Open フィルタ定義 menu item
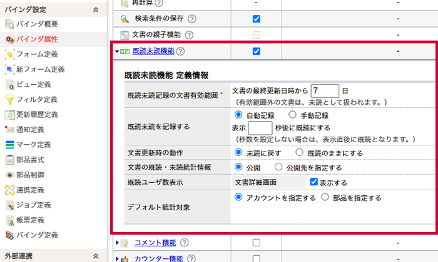 (37, 100)
